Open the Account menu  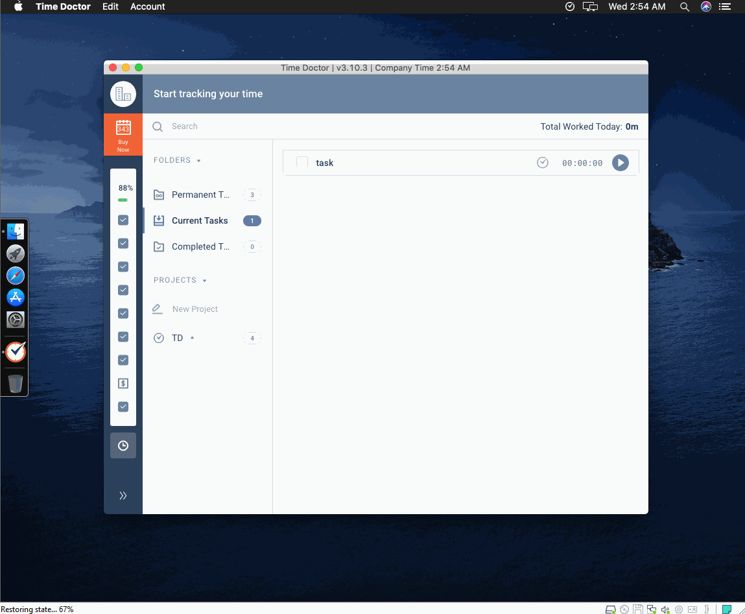[x=147, y=6]
